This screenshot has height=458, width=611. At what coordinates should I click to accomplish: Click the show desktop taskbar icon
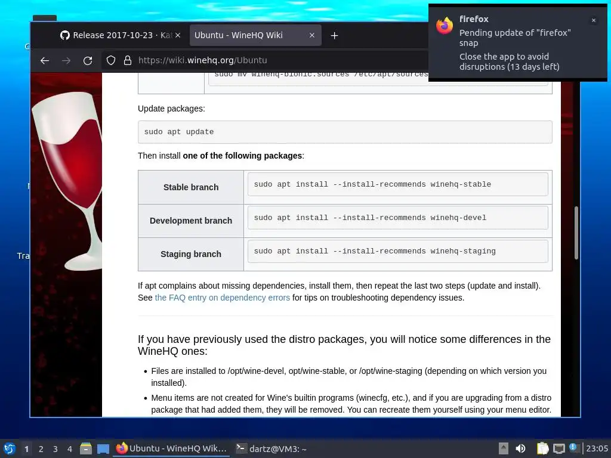103,449
